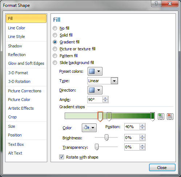
Task: Click the Brightness percentage input field
Action: tap(132, 138)
